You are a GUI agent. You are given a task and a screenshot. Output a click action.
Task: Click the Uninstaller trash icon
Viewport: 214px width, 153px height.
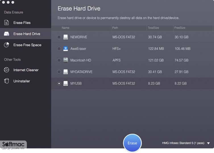7,81
